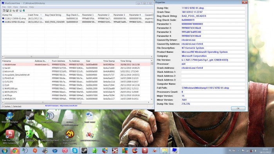This screenshot has width=274, height=154.
Task: Open the GreenLuma desktop shortcut
Action: pos(30,136)
